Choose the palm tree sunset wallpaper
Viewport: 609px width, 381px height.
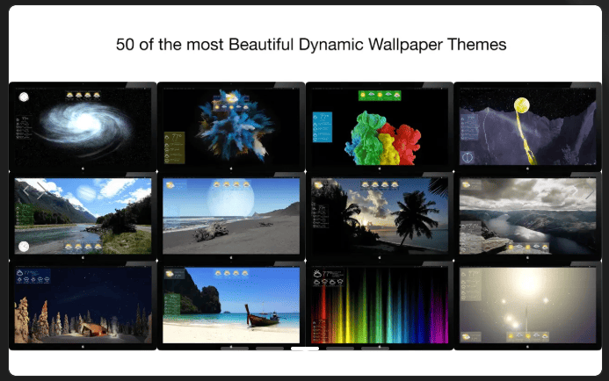[380, 216]
